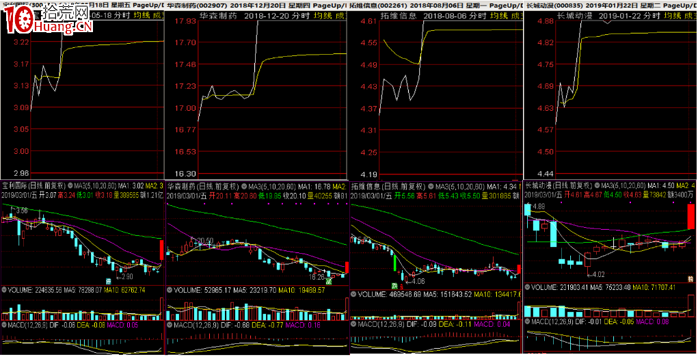Click the green 跌 marker on 拓维信息 chart
Image resolution: width=698 pixels, height=357 pixels.
click(394, 286)
